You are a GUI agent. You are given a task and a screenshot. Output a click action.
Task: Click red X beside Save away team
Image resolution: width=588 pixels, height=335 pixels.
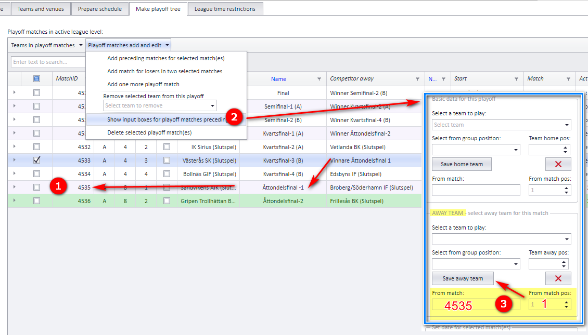pos(558,278)
